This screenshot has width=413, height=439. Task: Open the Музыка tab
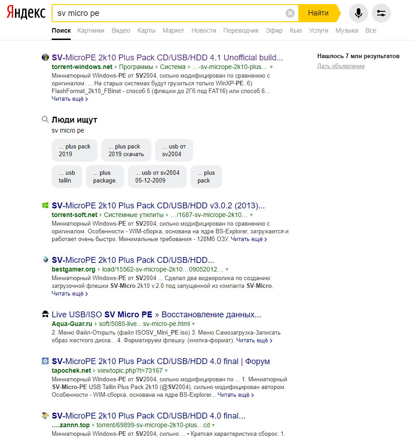347,30
